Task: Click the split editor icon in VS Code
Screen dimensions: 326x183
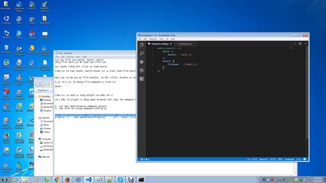Action: 300,44
